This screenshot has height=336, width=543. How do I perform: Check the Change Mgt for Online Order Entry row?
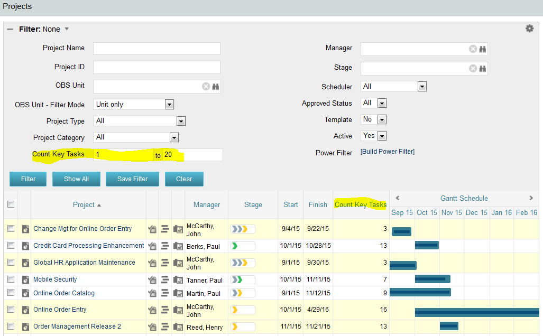(x=11, y=228)
